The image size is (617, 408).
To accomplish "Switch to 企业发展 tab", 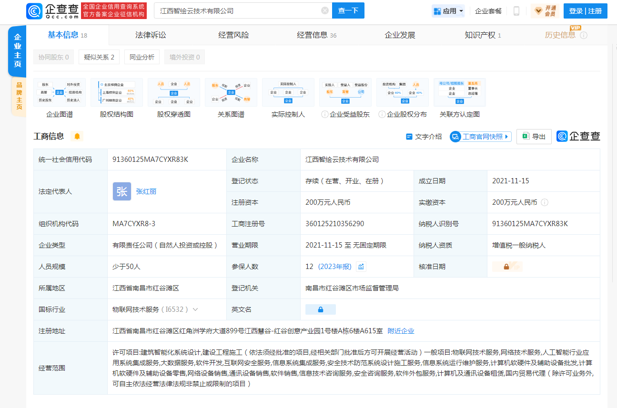I will pos(400,35).
